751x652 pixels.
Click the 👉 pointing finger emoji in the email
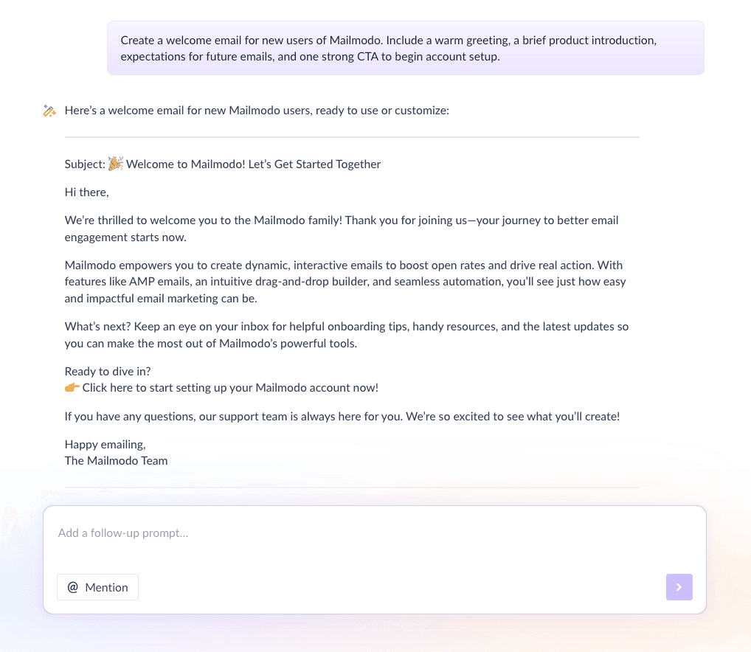71,386
